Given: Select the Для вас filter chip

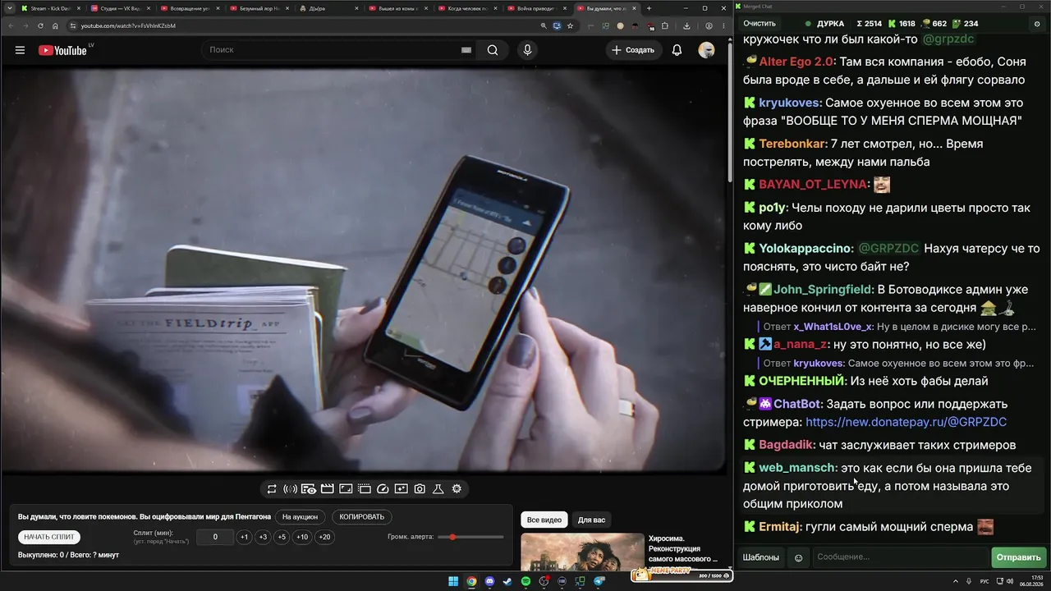Looking at the screenshot, I should [591, 520].
